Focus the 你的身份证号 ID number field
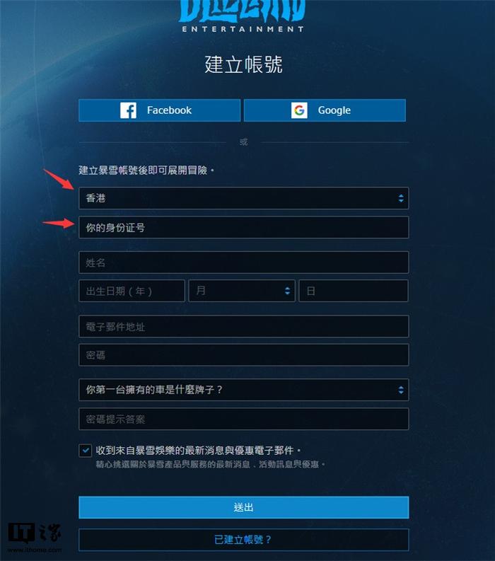The image size is (495, 561). (x=243, y=227)
